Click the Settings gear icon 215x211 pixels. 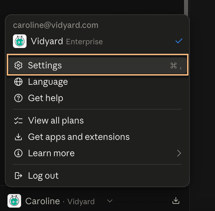pos(18,65)
